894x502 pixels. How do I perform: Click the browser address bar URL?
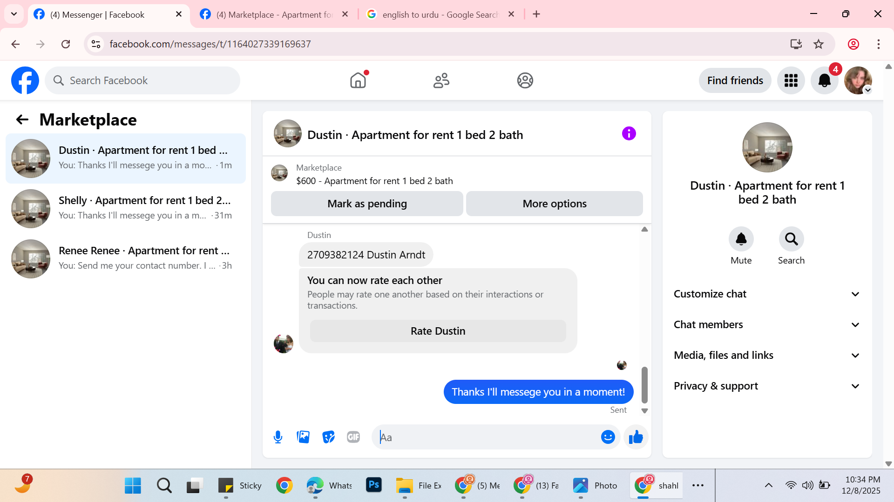pyautogui.click(x=210, y=44)
